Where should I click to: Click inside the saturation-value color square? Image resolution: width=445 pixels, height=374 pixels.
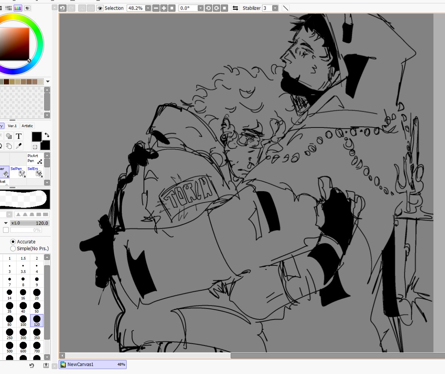[x=14, y=44]
